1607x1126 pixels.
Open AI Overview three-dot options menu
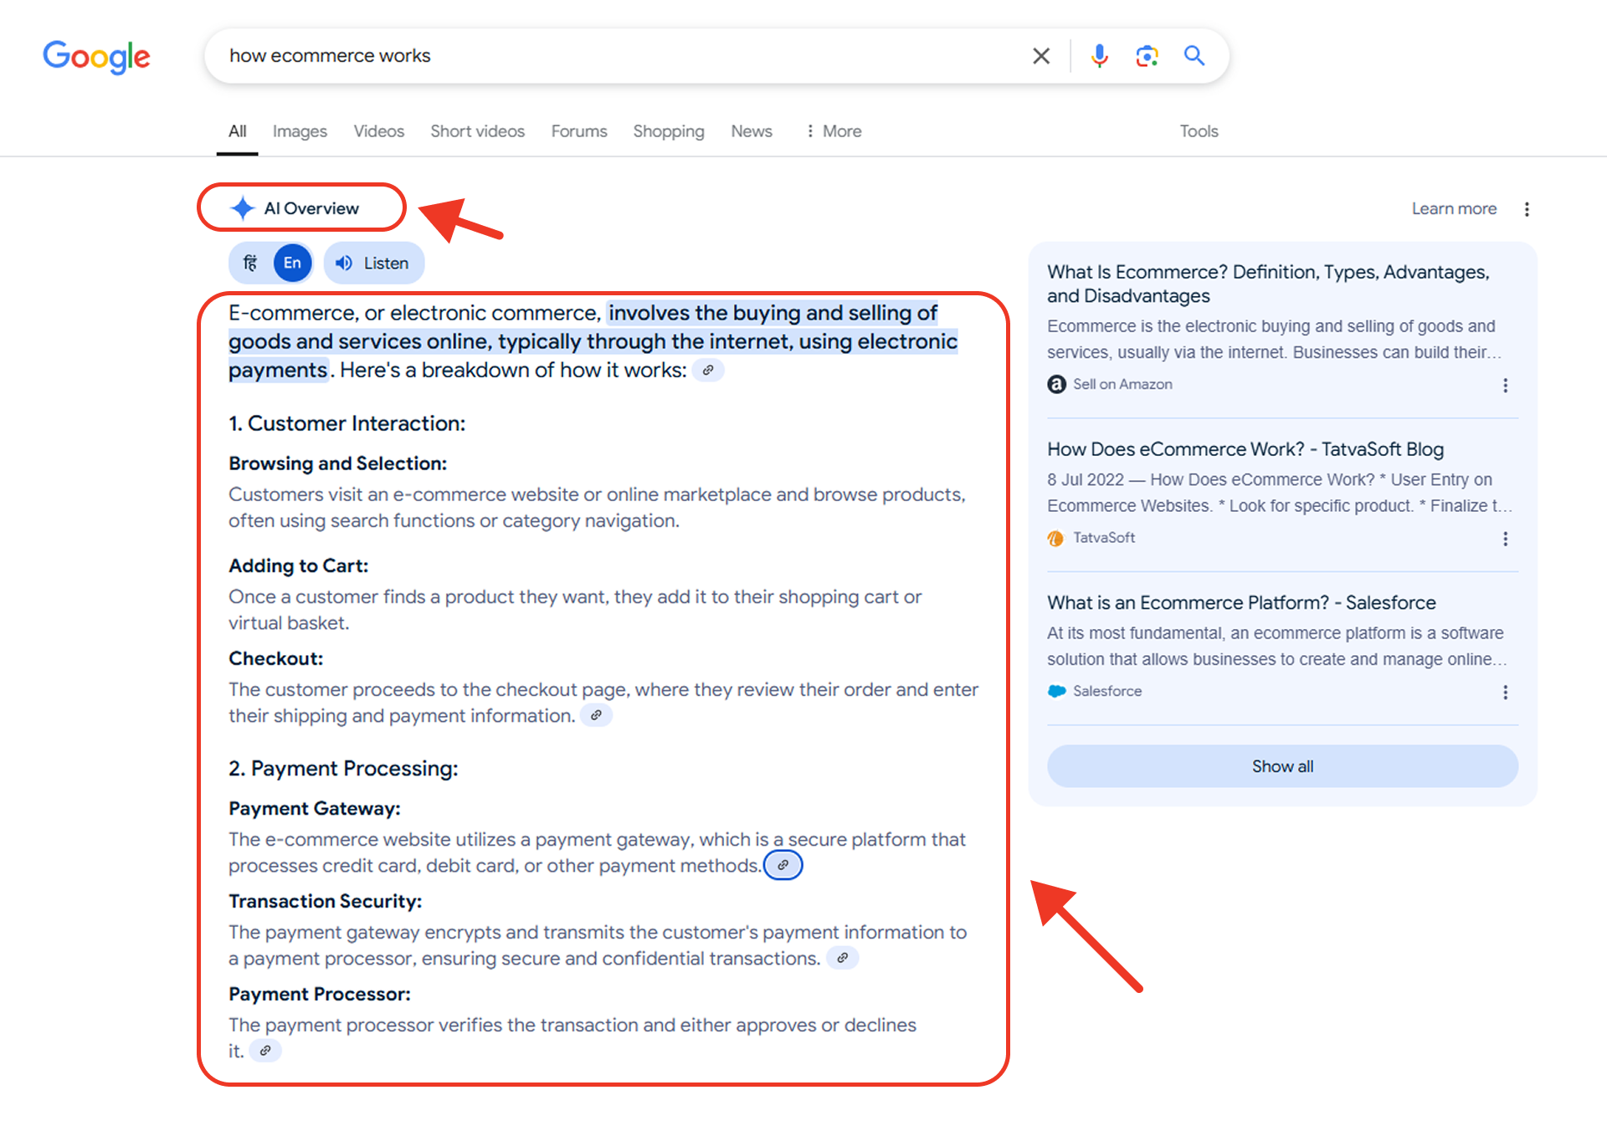coord(1527,209)
